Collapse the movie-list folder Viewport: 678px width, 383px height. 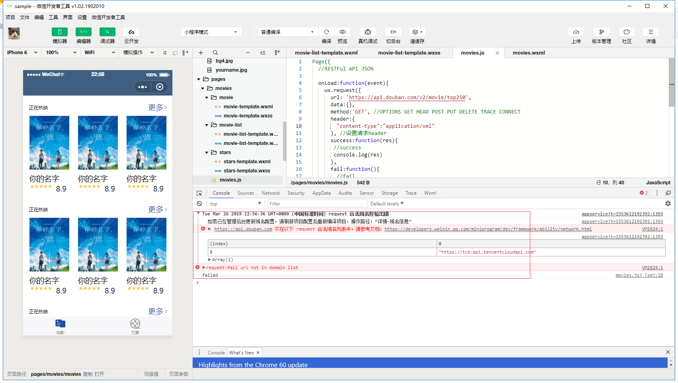coord(207,125)
